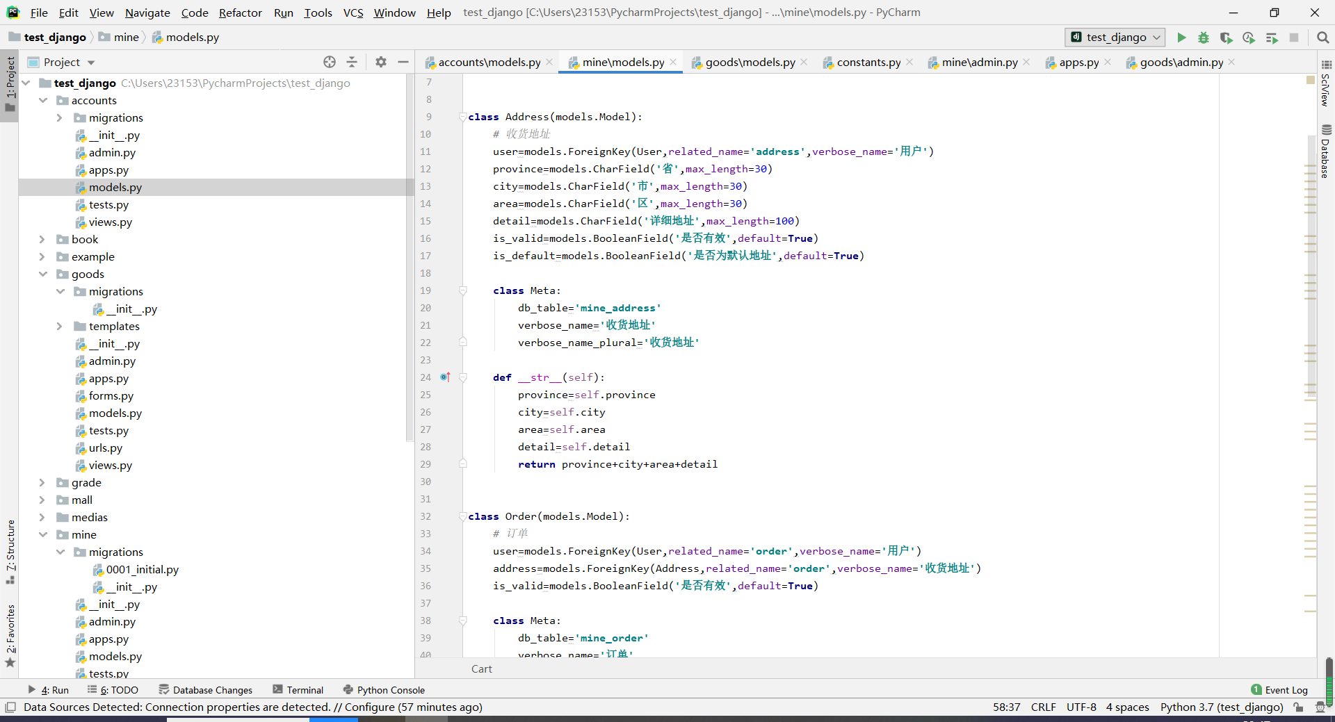1335x722 pixels.
Task: Open the Run tool window
Action: pos(48,690)
